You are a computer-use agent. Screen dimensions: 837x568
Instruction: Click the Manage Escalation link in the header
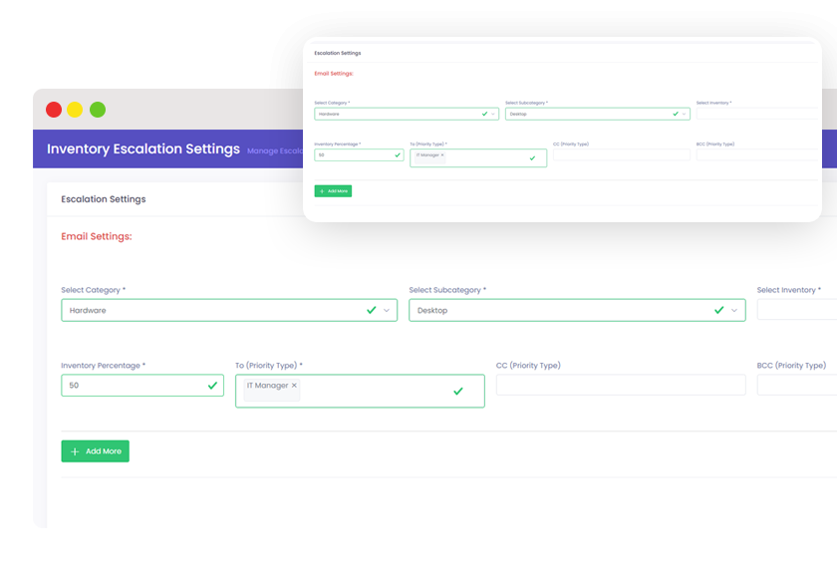[x=275, y=151]
